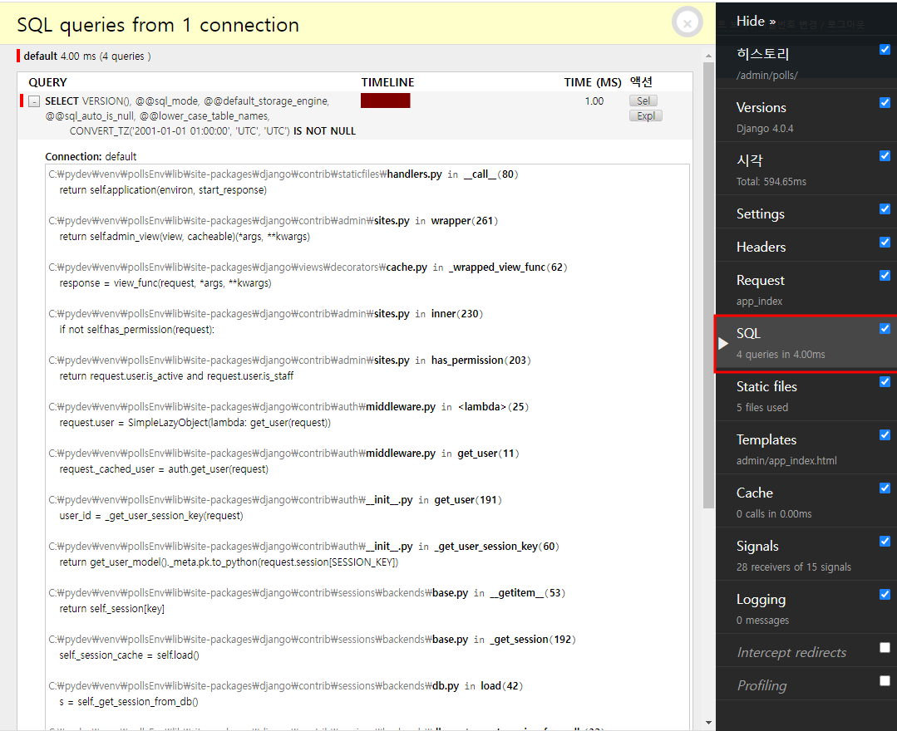This screenshot has height=731, width=897.
Task: Click the vertical scrollbar thumb
Action: click(708, 285)
